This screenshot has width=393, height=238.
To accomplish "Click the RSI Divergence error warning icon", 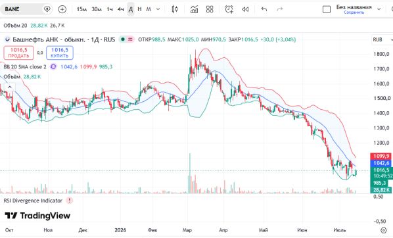I will click(x=70, y=201).
